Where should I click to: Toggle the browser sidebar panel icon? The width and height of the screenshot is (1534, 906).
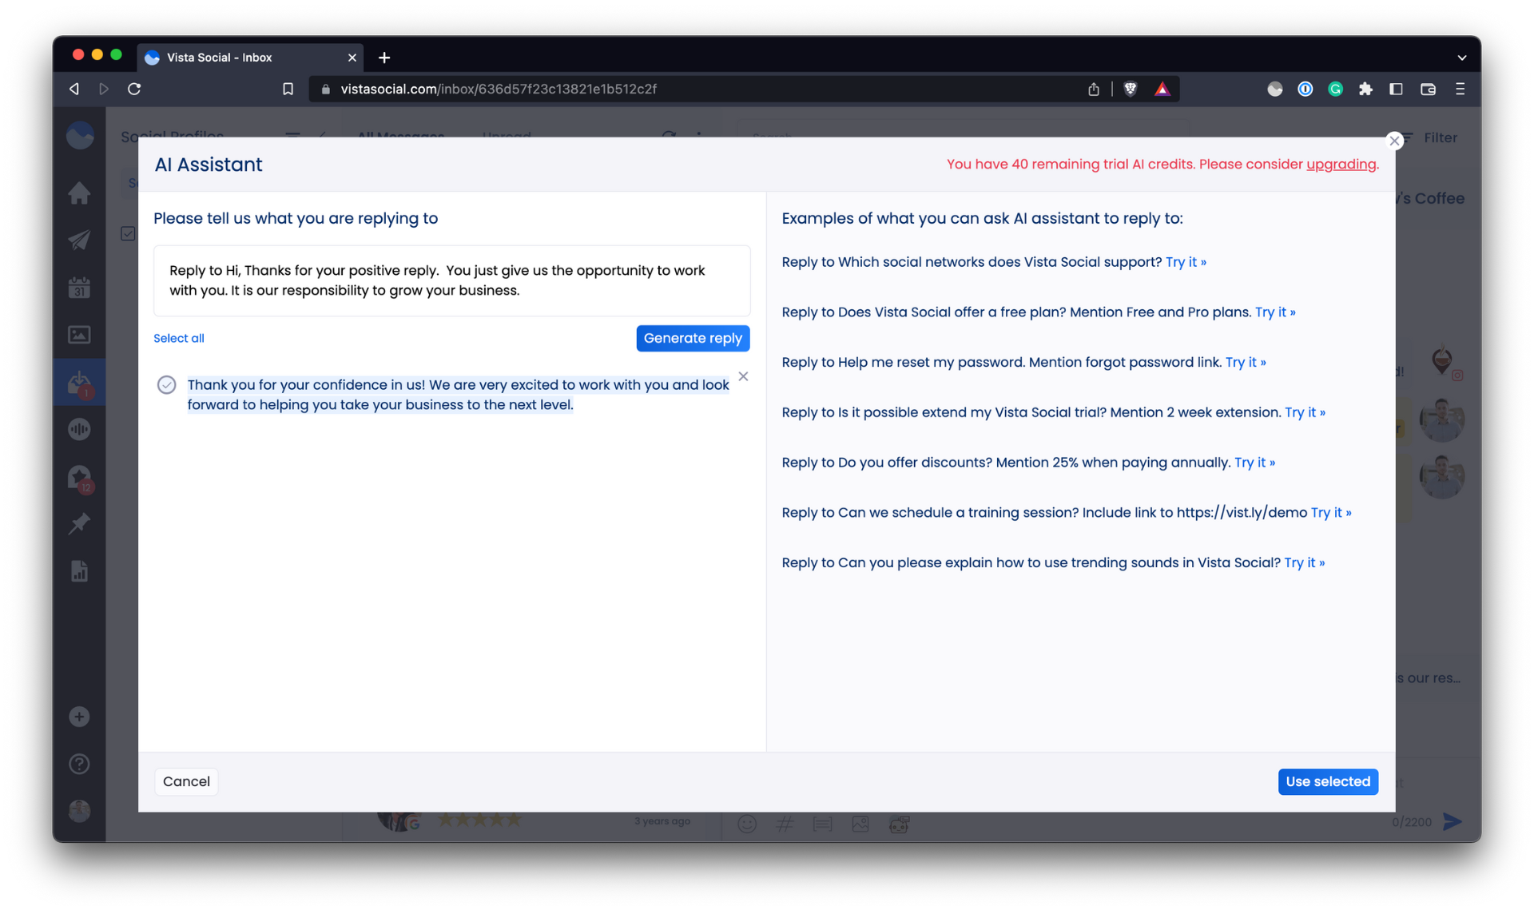1396,89
